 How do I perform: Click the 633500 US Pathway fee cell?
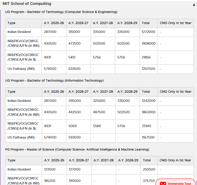(74, 69)
